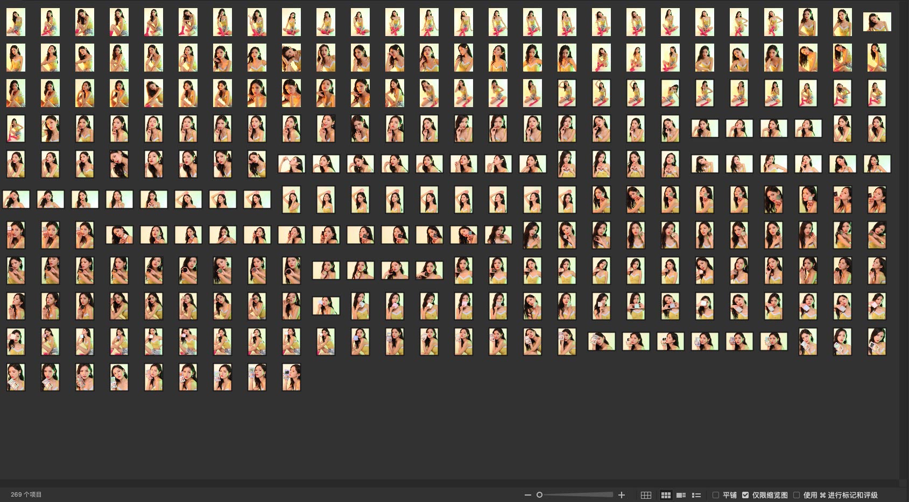Switch to list view layout
This screenshot has height=502, width=909.
[696, 495]
